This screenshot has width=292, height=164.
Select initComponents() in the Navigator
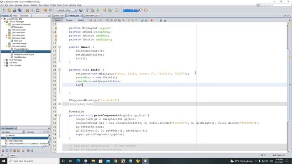click(16, 141)
